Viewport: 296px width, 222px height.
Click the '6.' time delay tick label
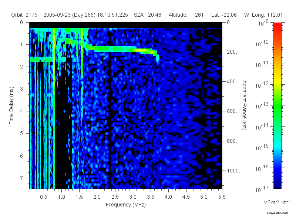[23, 156]
